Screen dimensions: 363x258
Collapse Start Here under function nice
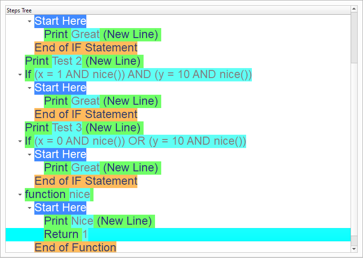(x=29, y=208)
